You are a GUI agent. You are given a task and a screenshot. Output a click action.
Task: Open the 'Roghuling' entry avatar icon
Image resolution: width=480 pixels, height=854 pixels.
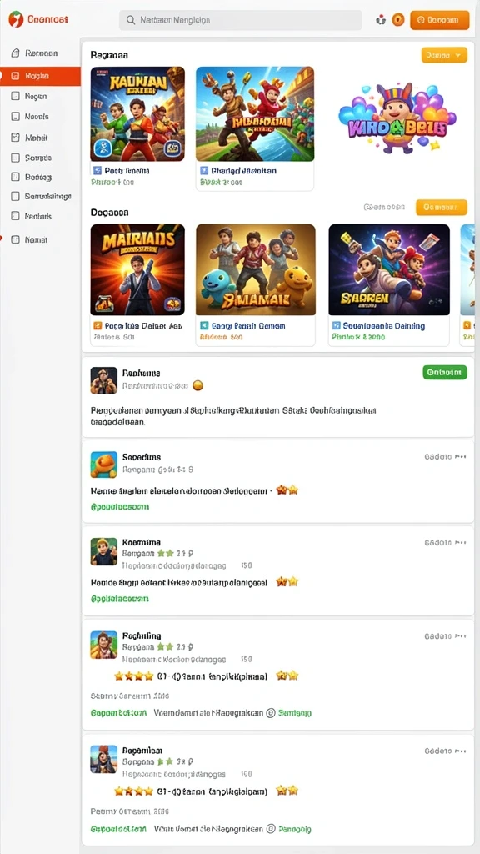click(x=104, y=645)
